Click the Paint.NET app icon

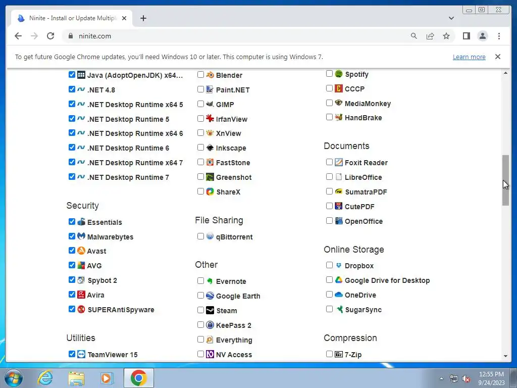(210, 89)
